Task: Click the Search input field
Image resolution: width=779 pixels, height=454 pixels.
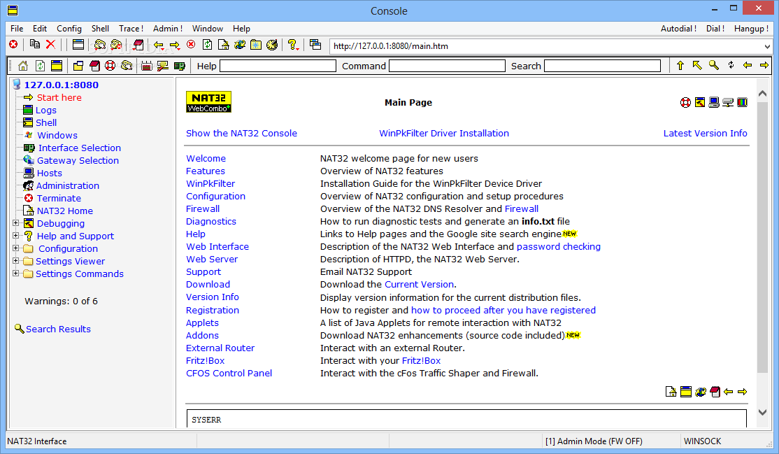Action: (x=603, y=66)
